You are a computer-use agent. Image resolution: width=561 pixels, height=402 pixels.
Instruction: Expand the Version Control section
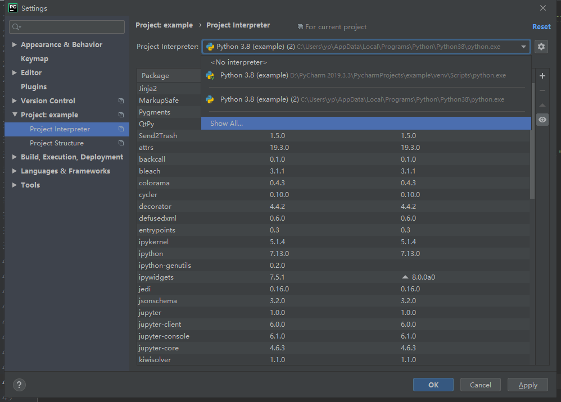tap(14, 100)
